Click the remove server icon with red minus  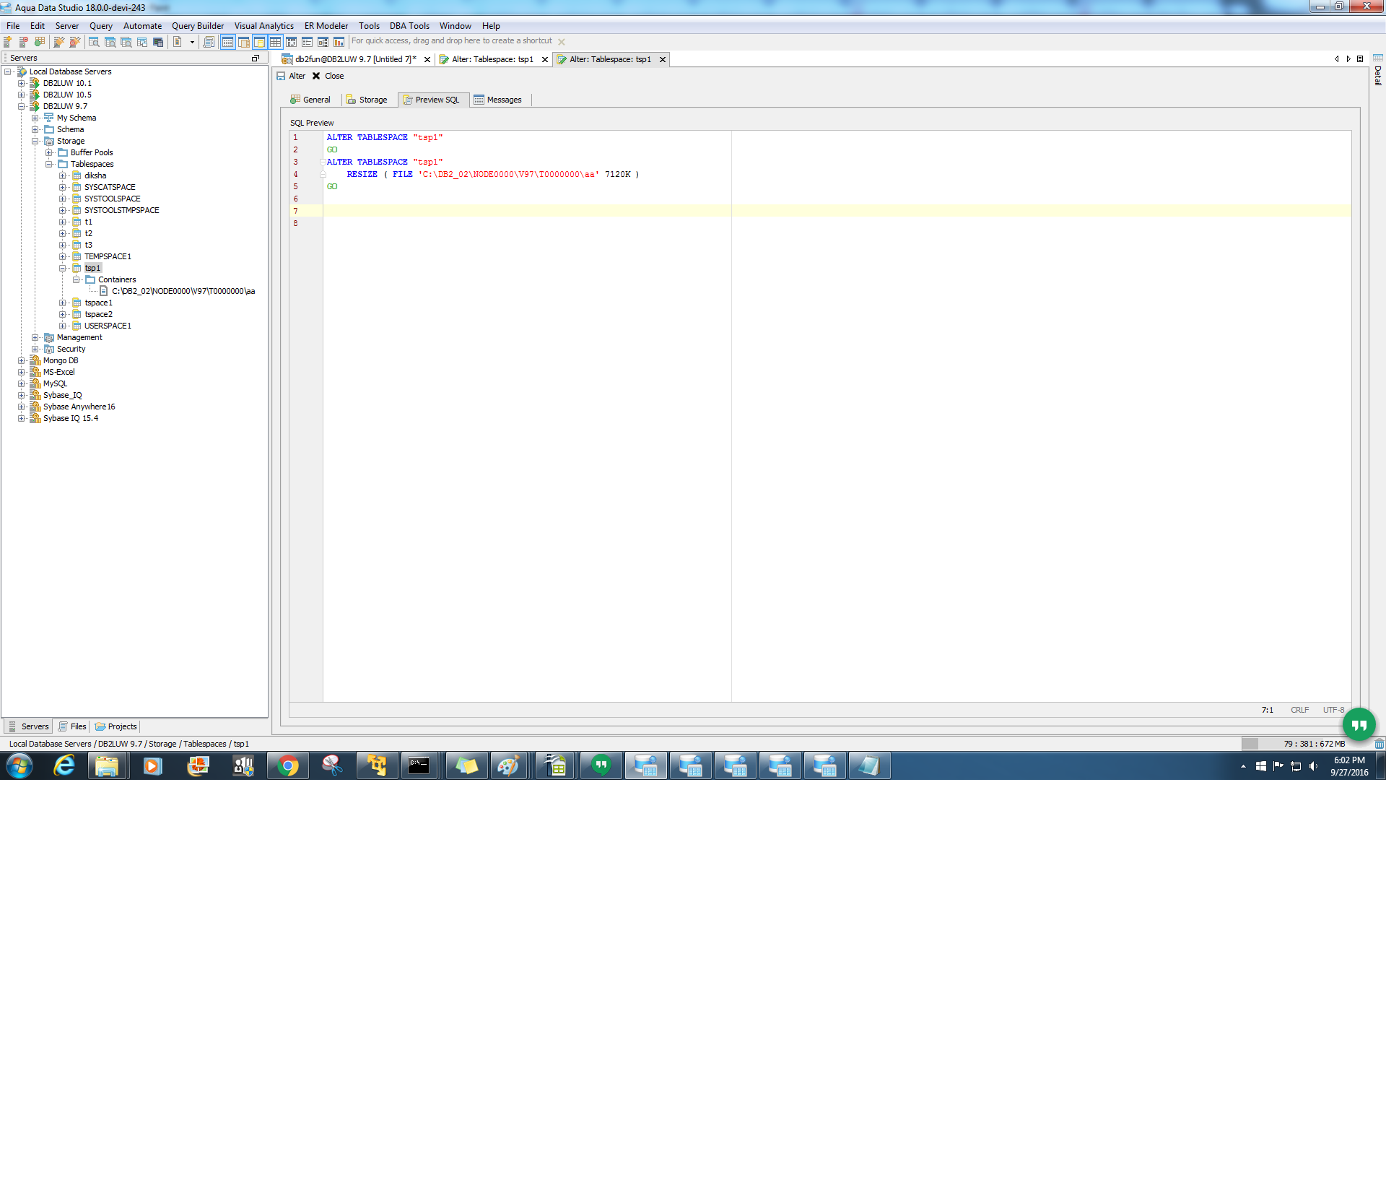point(24,42)
